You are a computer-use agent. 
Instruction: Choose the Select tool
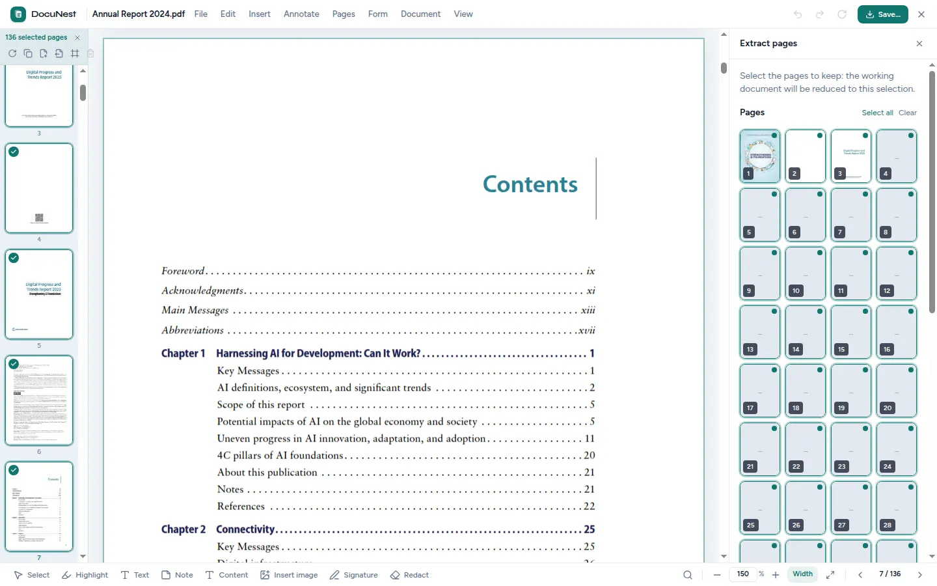pos(32,575)
